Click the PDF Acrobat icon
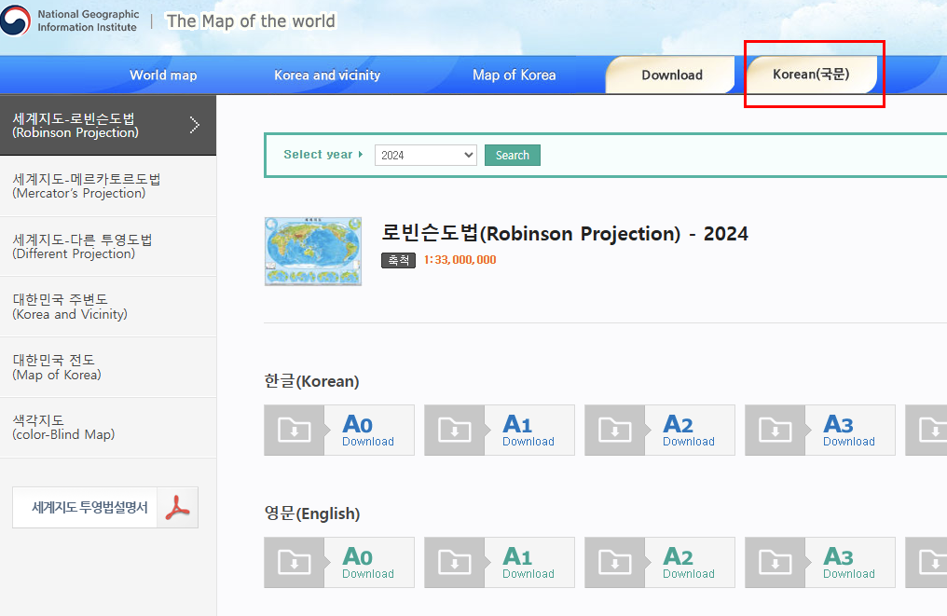Screen dimensions: 947x616 click(x=177, y=507)
